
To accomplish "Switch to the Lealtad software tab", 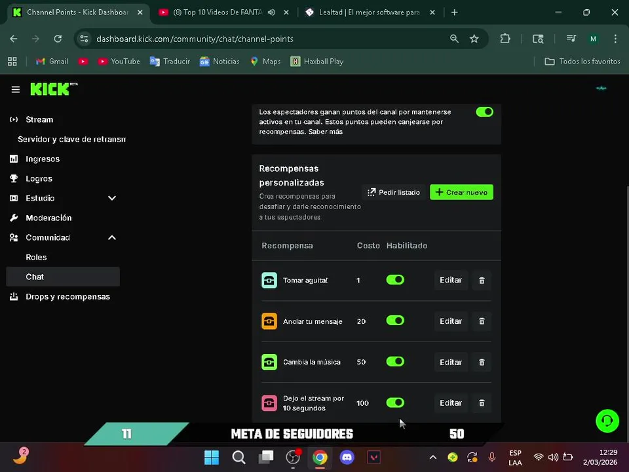I will click(x=369, y=12).
